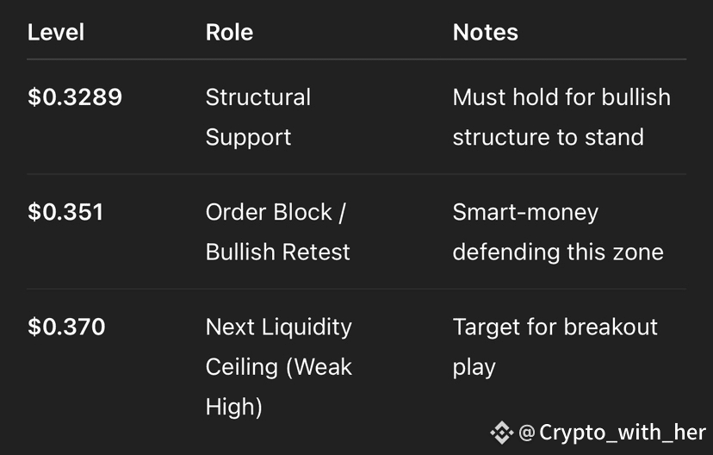The width and height of the screenshot is (713, 455).
Task: Click the Binance logo icon in watermark
Action: 501,433
